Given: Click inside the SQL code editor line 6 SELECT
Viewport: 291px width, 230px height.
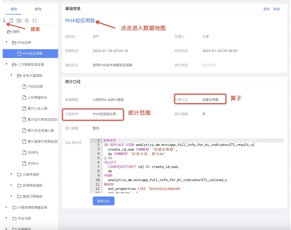Looking at the screenshot, I should pos(110,162).
